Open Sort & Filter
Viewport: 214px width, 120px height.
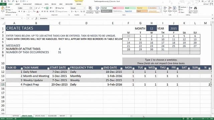point(191,10)
